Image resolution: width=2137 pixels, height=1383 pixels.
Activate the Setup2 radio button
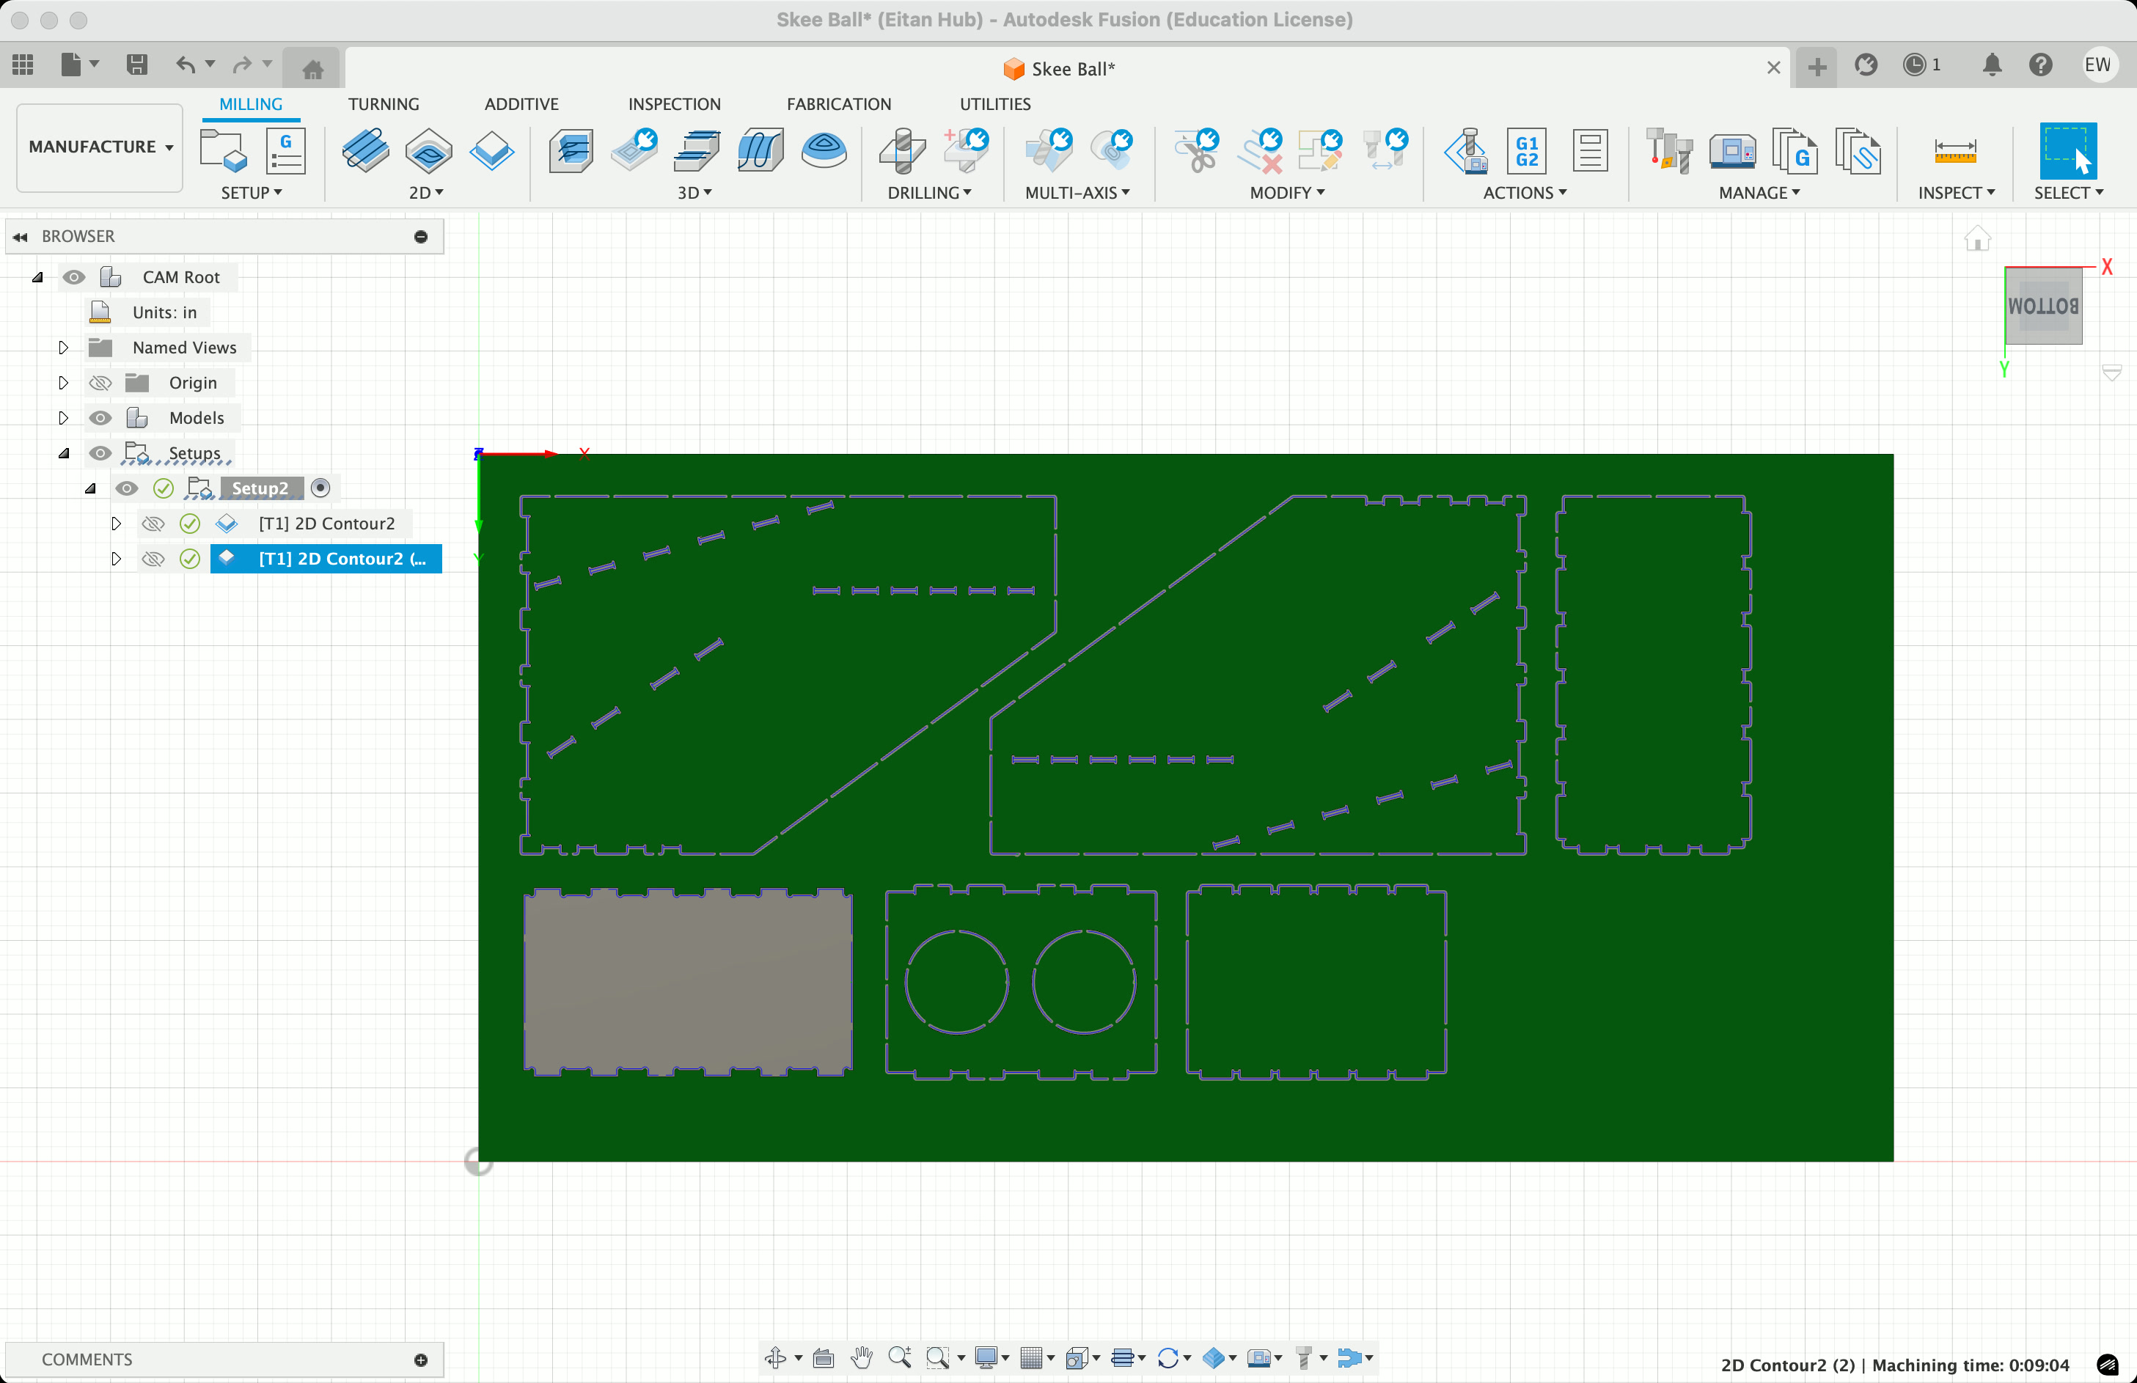point(320,488)
